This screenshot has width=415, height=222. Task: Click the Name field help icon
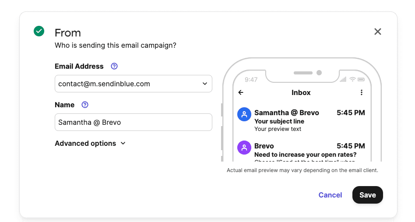tap(84, 105)
